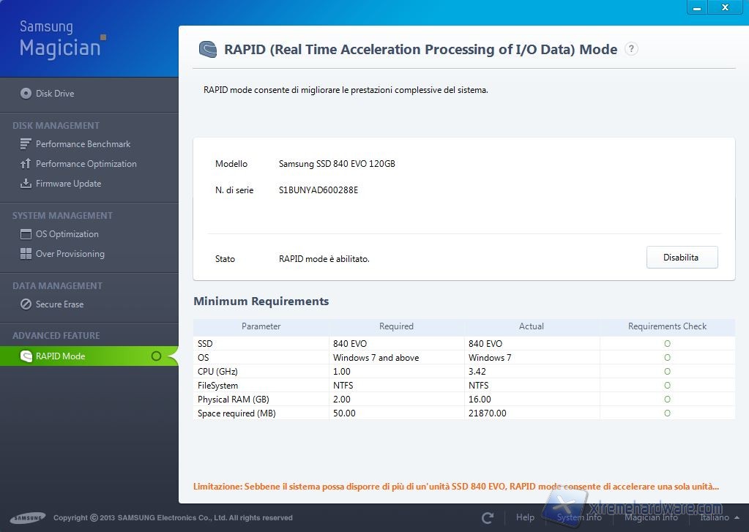Open the Help link in the footer
749x532 pixels.
[525, 517]
